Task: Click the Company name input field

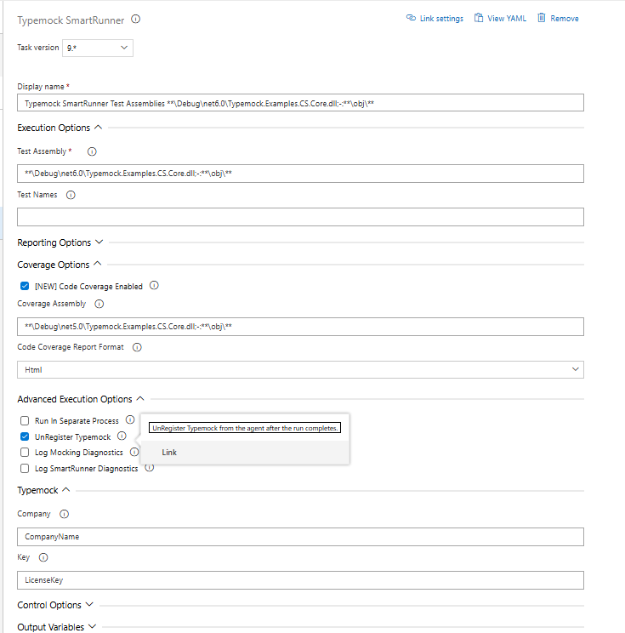Action: click(x=300, y=537)
